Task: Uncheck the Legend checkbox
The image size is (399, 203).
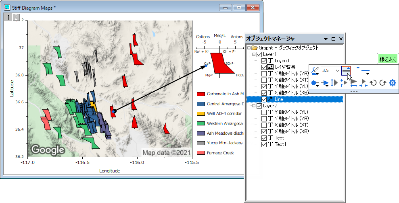Action: (264, 61)
